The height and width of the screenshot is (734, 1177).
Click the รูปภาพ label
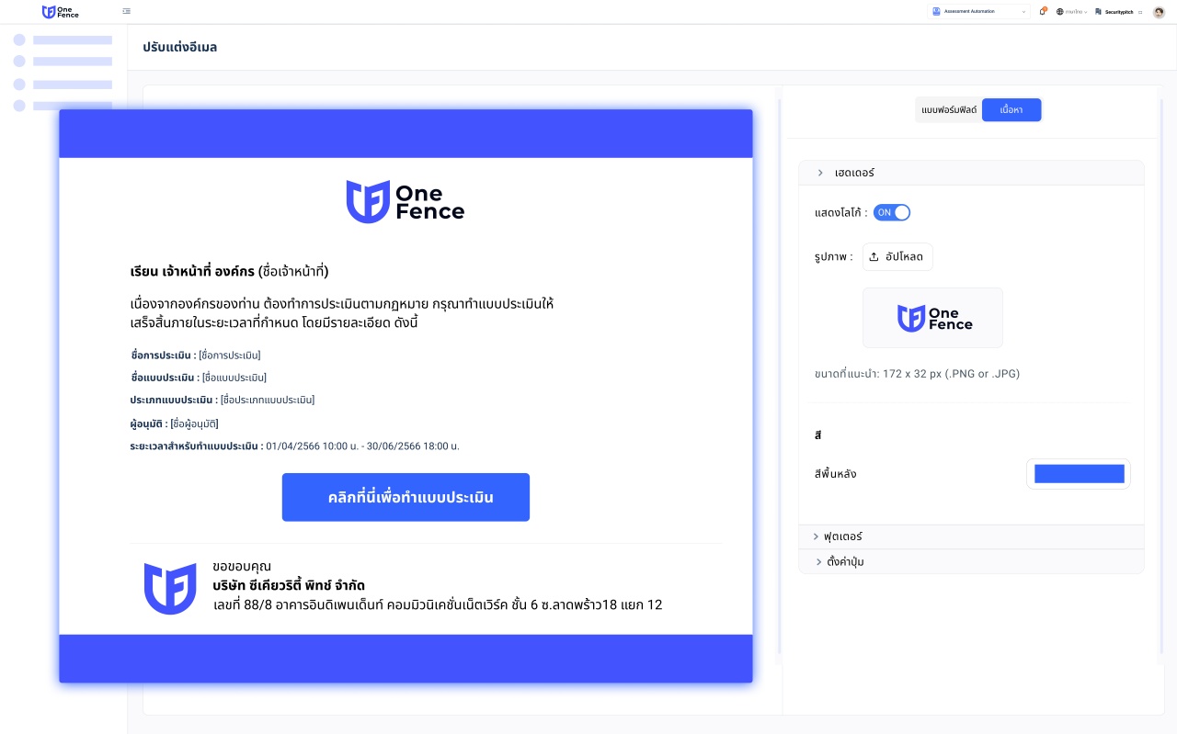pos(833,257)
